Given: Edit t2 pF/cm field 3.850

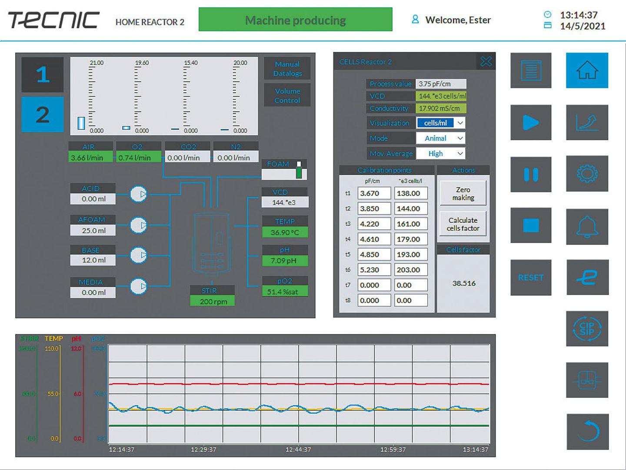Looking at the screenshot, I should (x=374, y=208).
